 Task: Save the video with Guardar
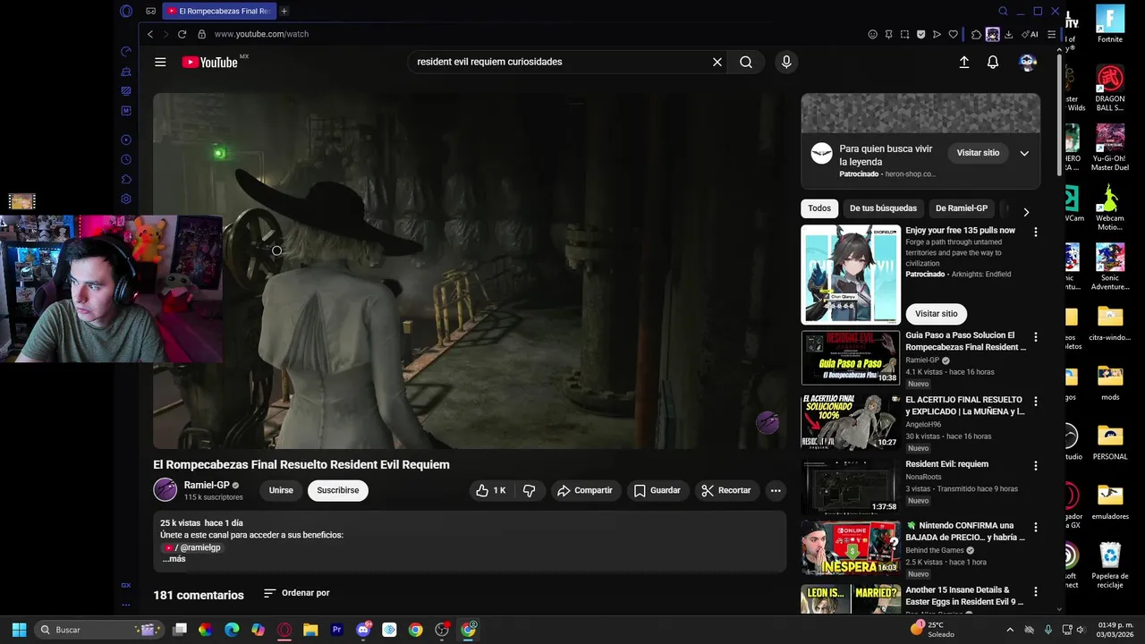657,490
